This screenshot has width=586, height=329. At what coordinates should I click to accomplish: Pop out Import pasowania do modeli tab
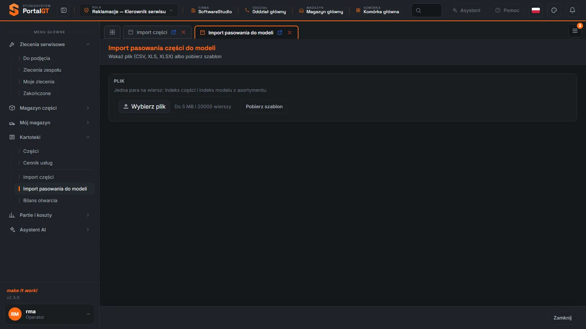click(x=280, y=33)
